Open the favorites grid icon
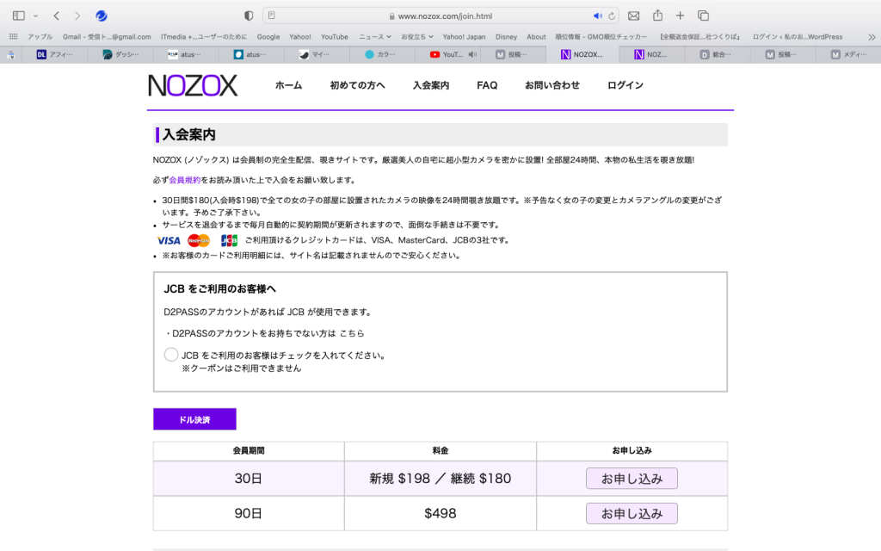 click(14, 36)
